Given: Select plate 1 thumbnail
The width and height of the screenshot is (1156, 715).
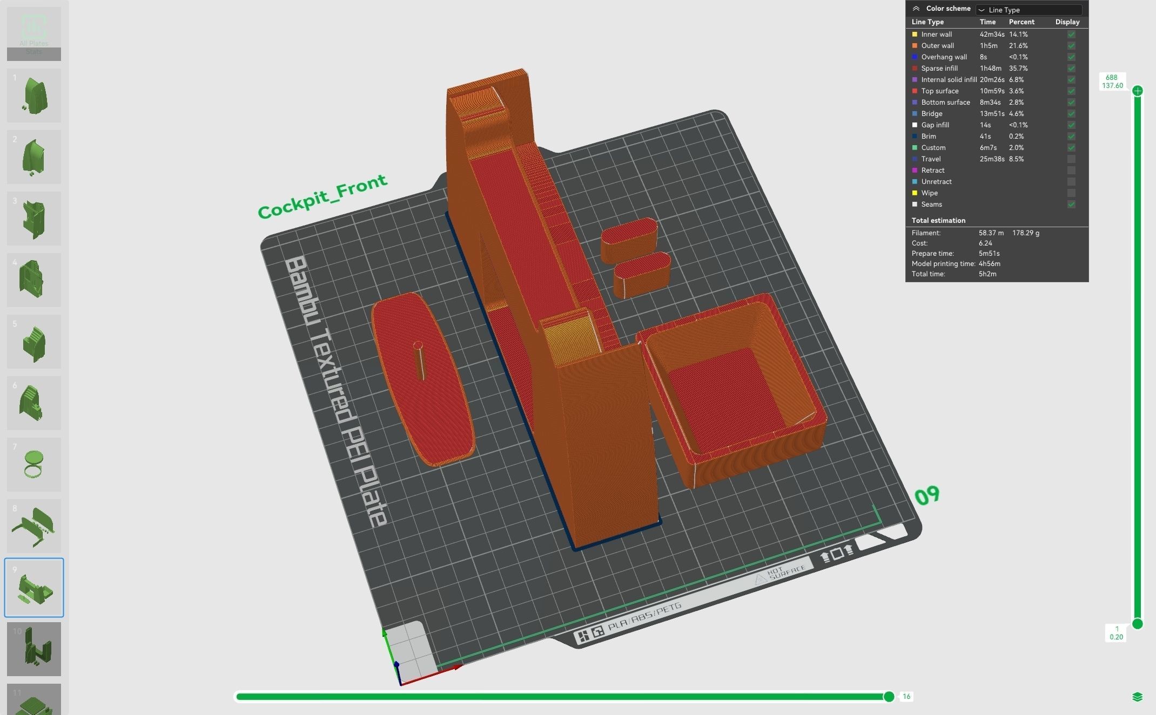Looking at the screenshot, I should coord(34,96).
